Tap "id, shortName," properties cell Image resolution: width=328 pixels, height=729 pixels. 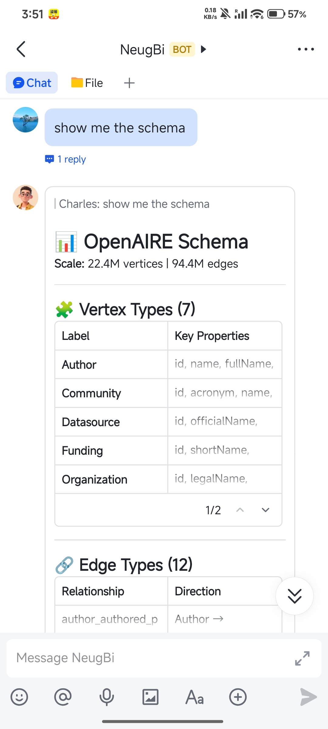click(225, 450)
